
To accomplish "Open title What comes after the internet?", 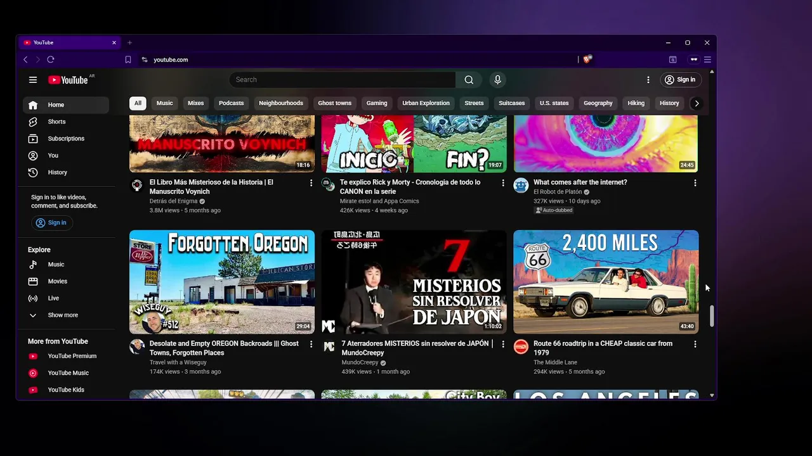I will pos(580,182).
